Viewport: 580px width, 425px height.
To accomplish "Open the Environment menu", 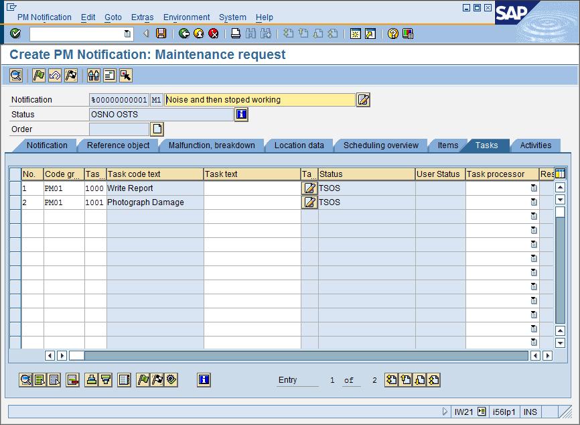I will [186, 17].
